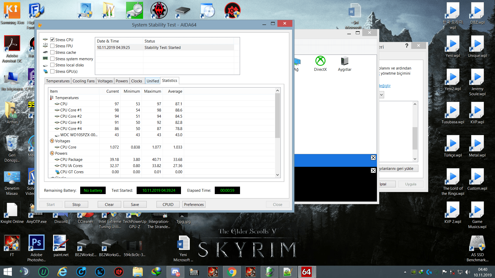Open the dropdown in the dialog on the right
The height and width of the screenshot is (278, 495).
click(x=382, y=95)
